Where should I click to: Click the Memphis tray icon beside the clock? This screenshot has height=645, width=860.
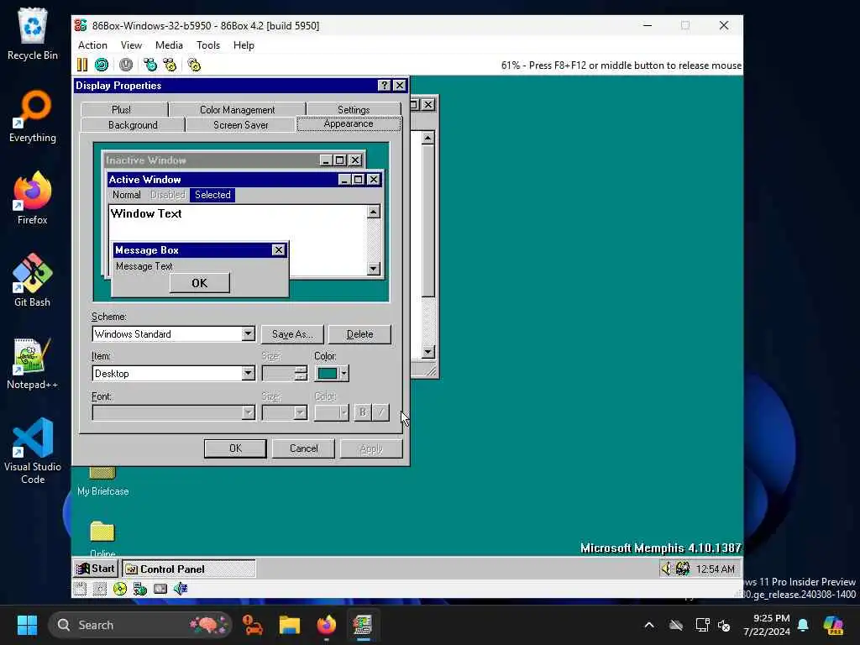(x=683, y=569)
